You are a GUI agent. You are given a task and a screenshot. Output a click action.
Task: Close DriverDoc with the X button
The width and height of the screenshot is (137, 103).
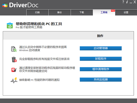(135, 2)
